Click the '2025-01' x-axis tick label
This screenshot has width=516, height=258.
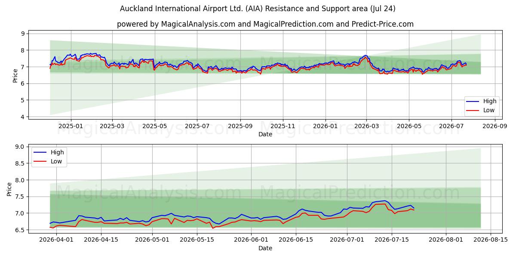tap(71, 126)
